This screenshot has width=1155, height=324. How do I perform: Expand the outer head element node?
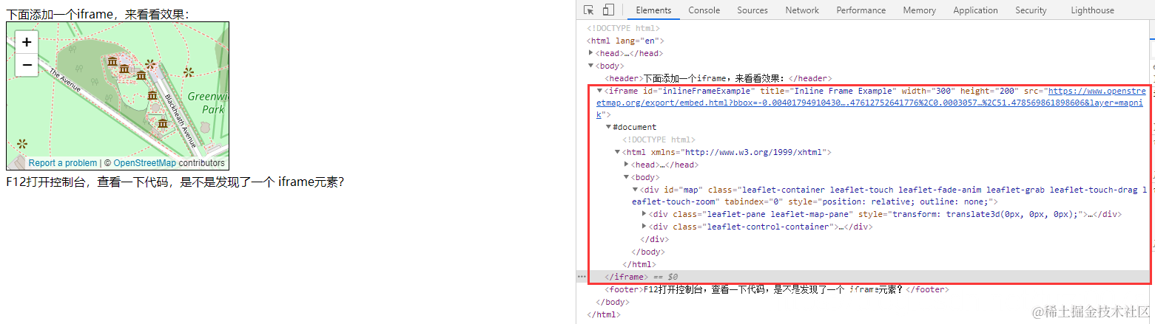click(590, 53)
